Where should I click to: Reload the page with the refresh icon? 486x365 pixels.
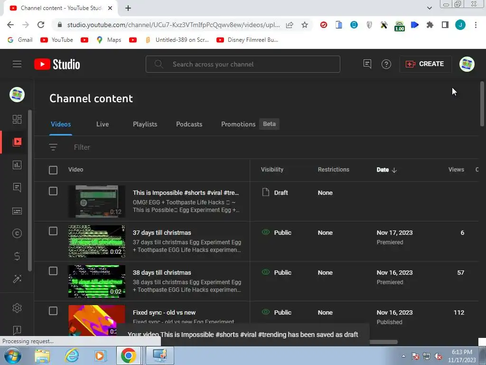(x=41, y=25)
